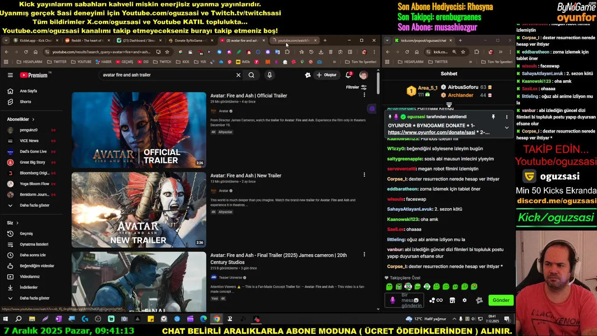
Task: Open Chrome tab search dropdown in YouTube window
Action: pos(6,41)
